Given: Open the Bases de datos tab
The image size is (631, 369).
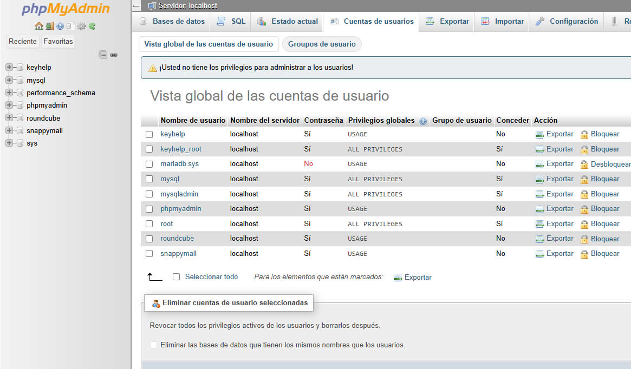Looking at the screenshot, I should (173, 22).
